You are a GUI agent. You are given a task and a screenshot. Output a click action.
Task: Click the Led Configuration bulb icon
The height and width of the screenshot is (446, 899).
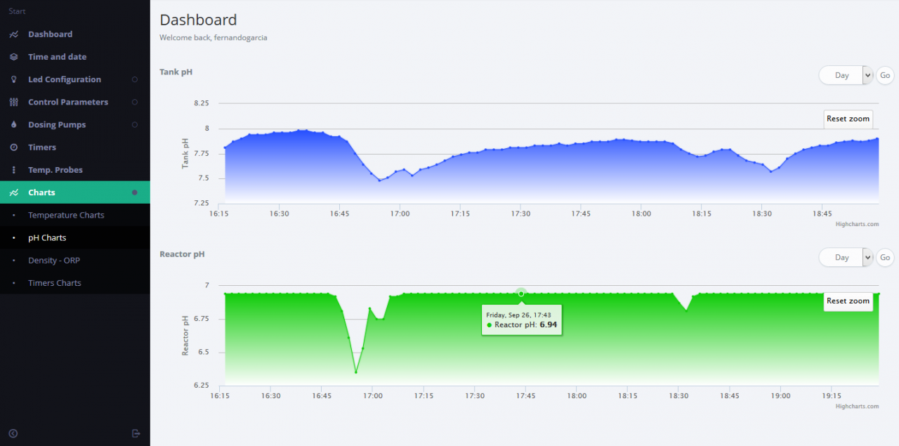coord(14,79)
